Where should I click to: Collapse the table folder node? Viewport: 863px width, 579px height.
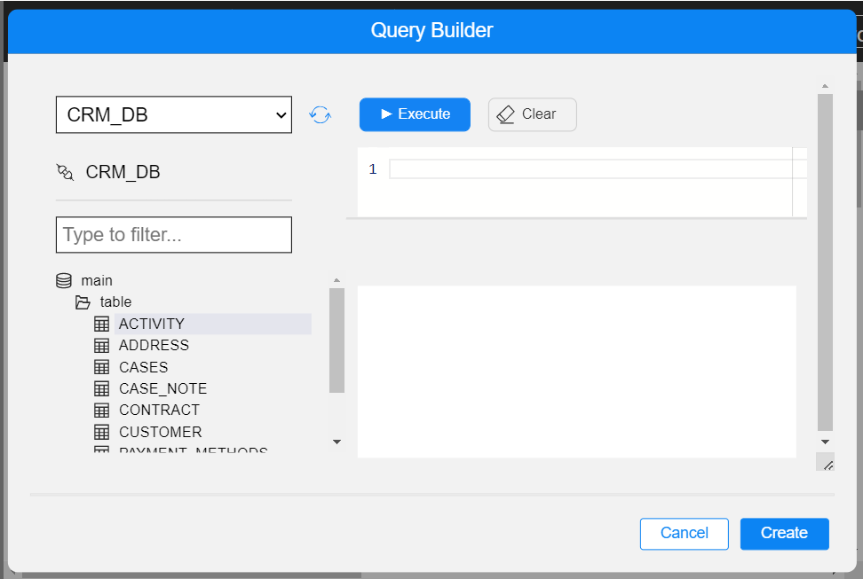tap(115, 302)
